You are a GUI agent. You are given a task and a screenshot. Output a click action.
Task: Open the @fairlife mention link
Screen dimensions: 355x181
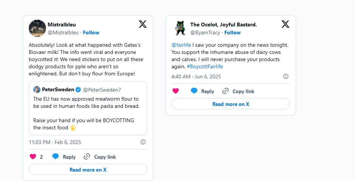point(181,45)
